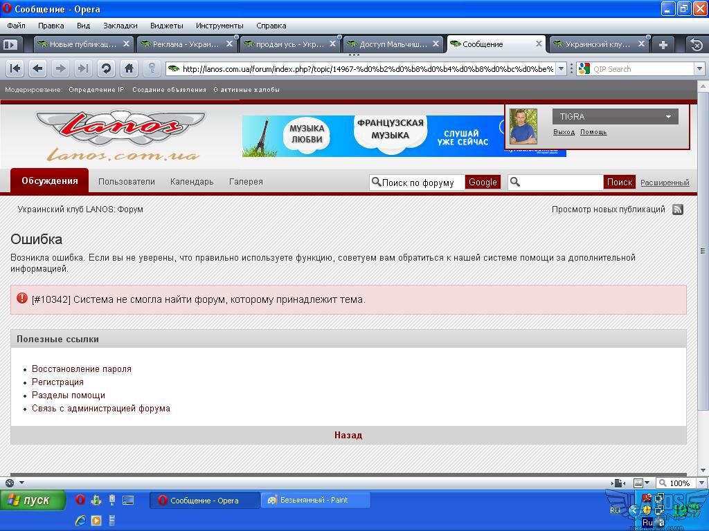Screen dimensions: 709x531
Task: Go to the Home page icon
Action: pyautogui.click(x=129, y=68)
